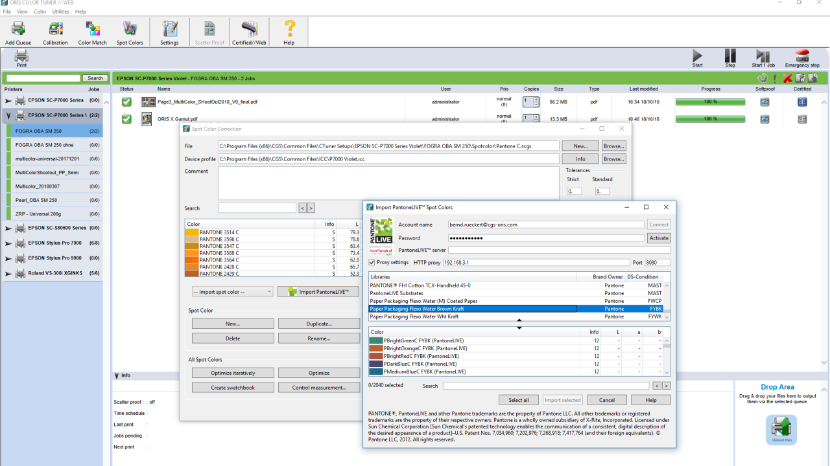Select the PDarkBlueC FYBK color swatch
Image resolution: width=830 pixels, height=466 pixels.
click(376, 364)
